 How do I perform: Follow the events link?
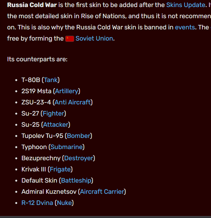(x=185, y=27)
